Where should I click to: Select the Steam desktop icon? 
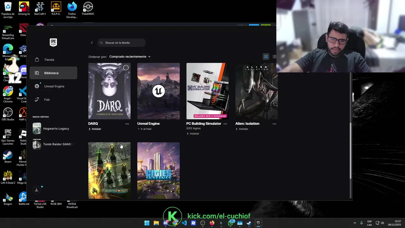(8, 157)
